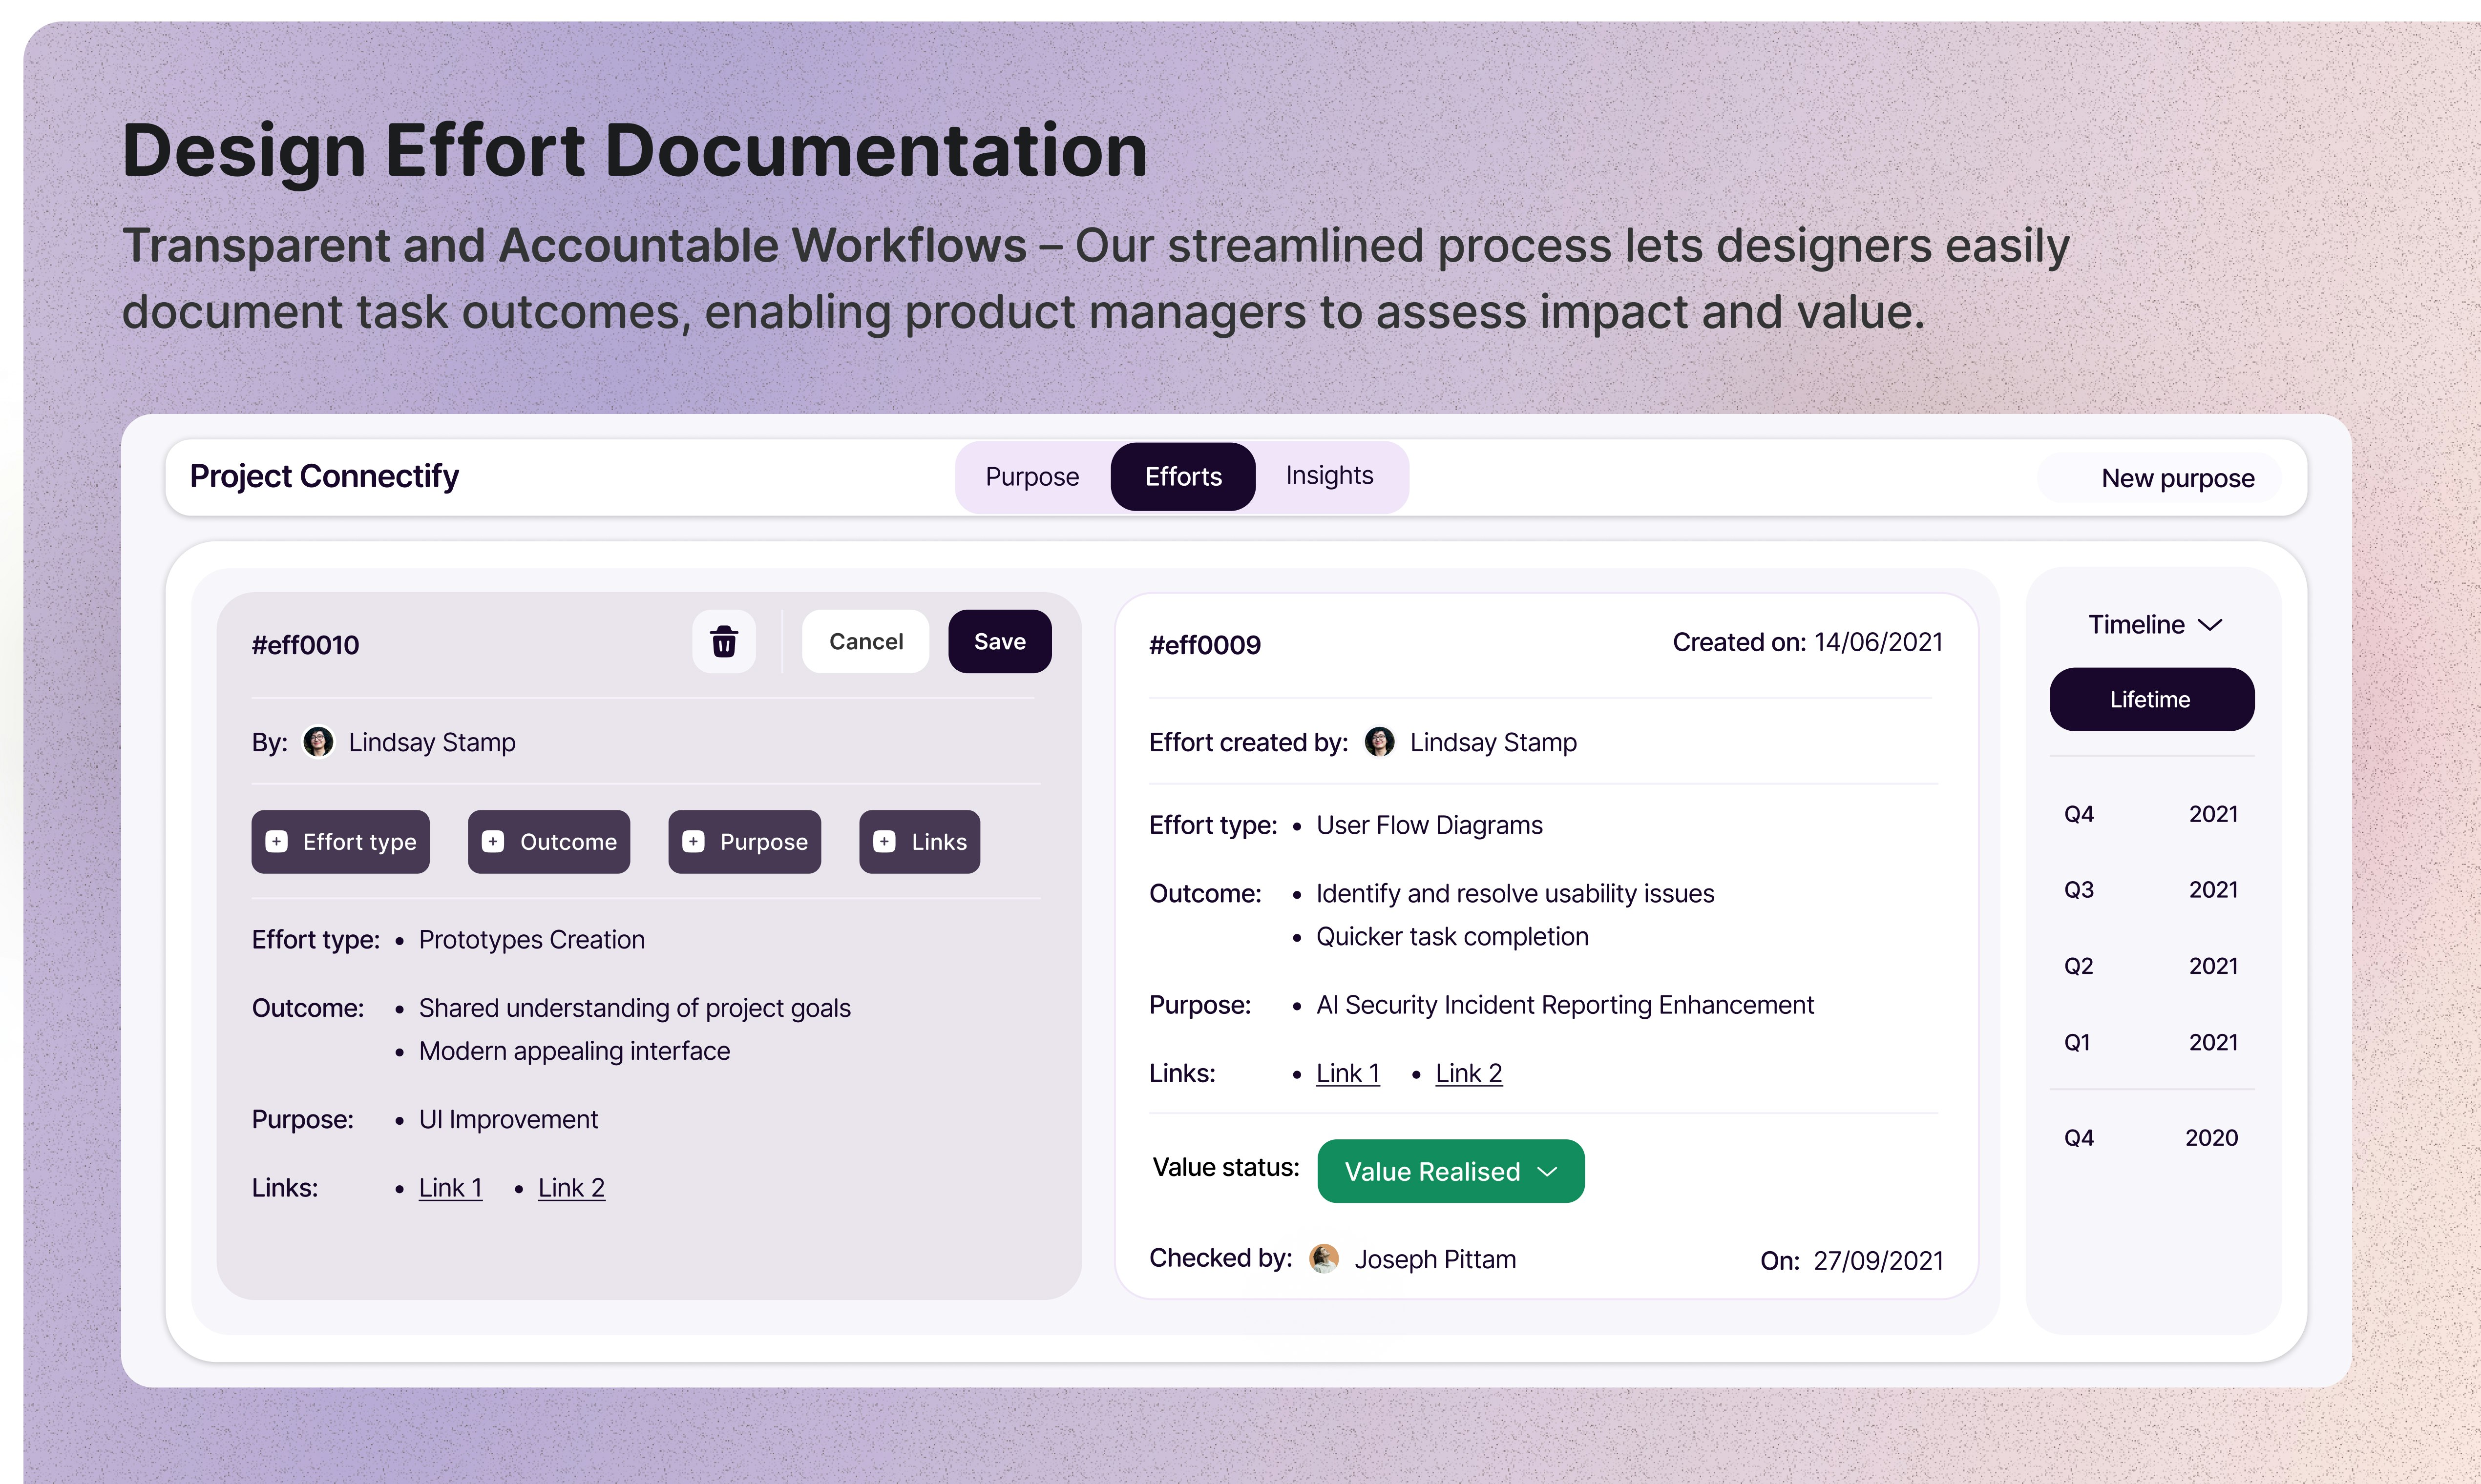Viewport: 2481px width, 1484px height.
Task: Click 'Quicker task completion' outcome
Action: [1451, 937]
